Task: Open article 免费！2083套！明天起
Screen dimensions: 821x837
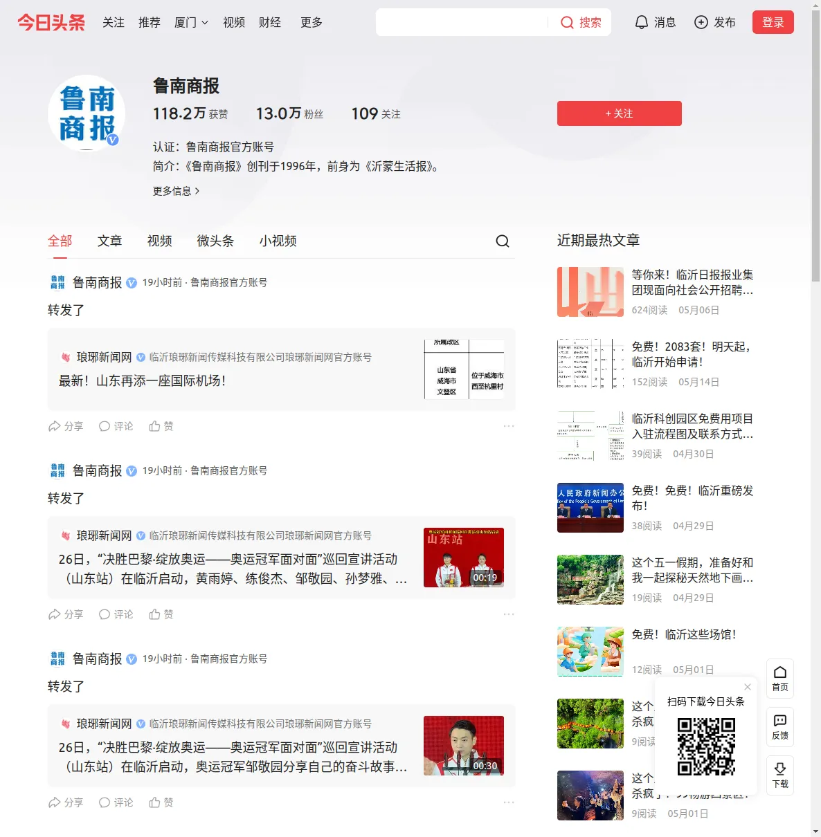Action: pos(692,354)
